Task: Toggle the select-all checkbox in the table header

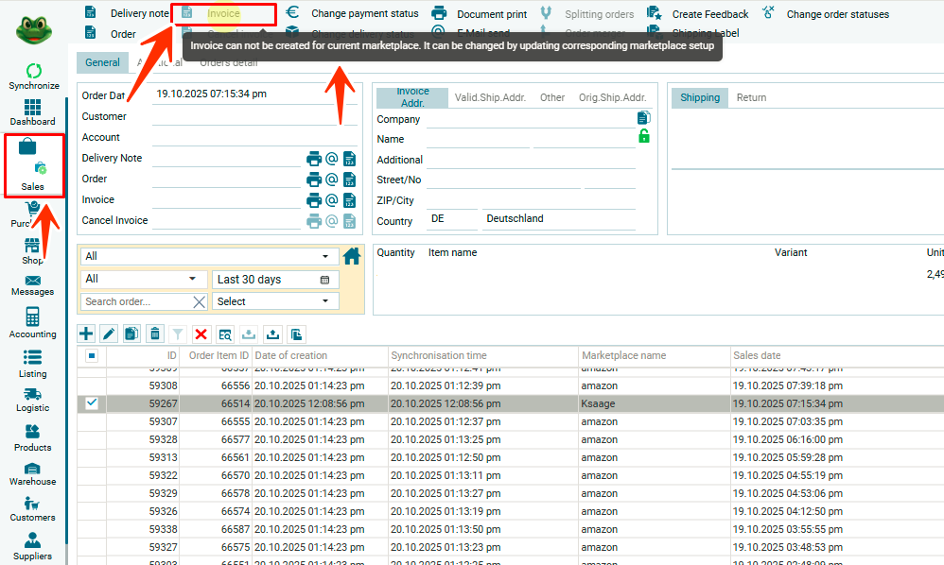Action: [92, 355]
